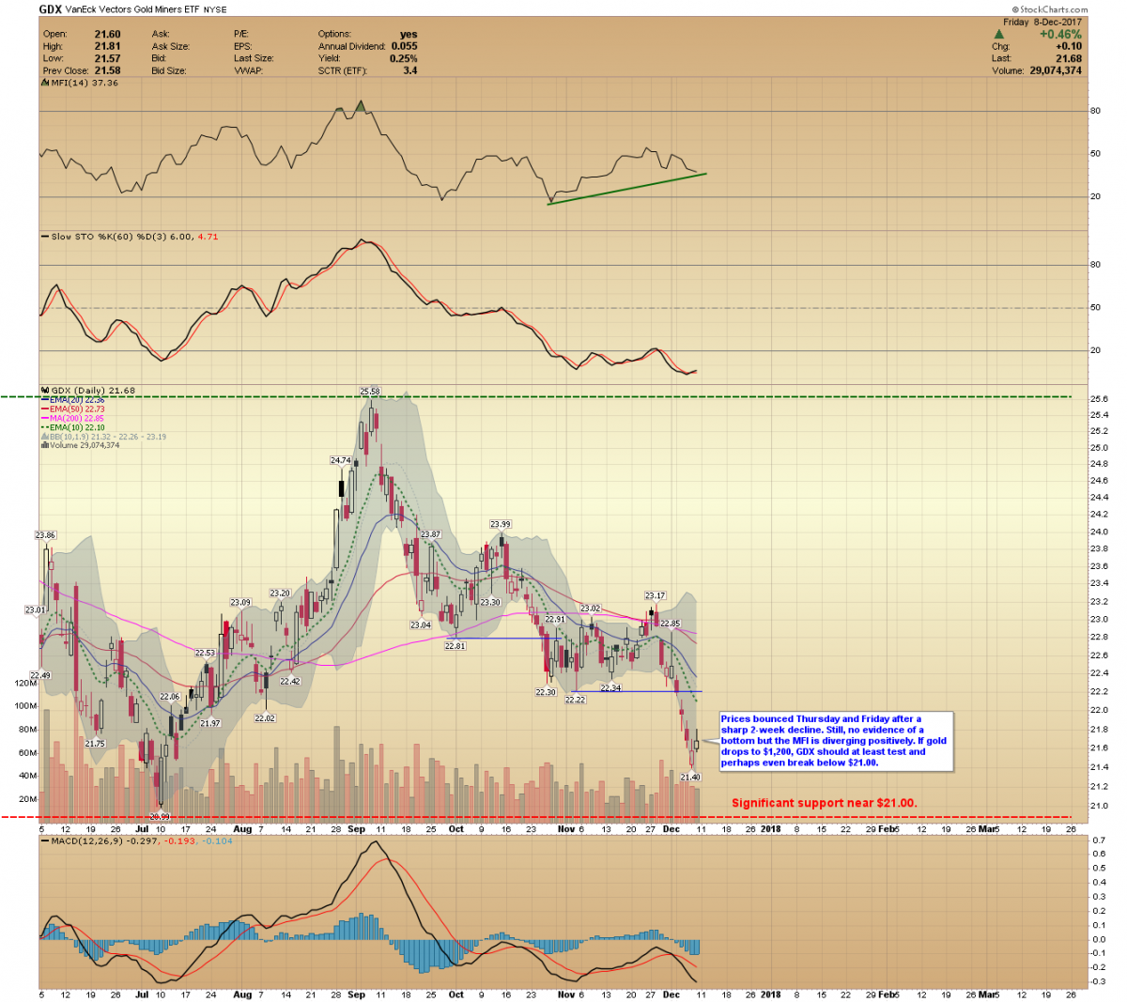Click the StockCharts.com copyright link
This screenshot has height=1002, width=1127.
click(1054, 10)
